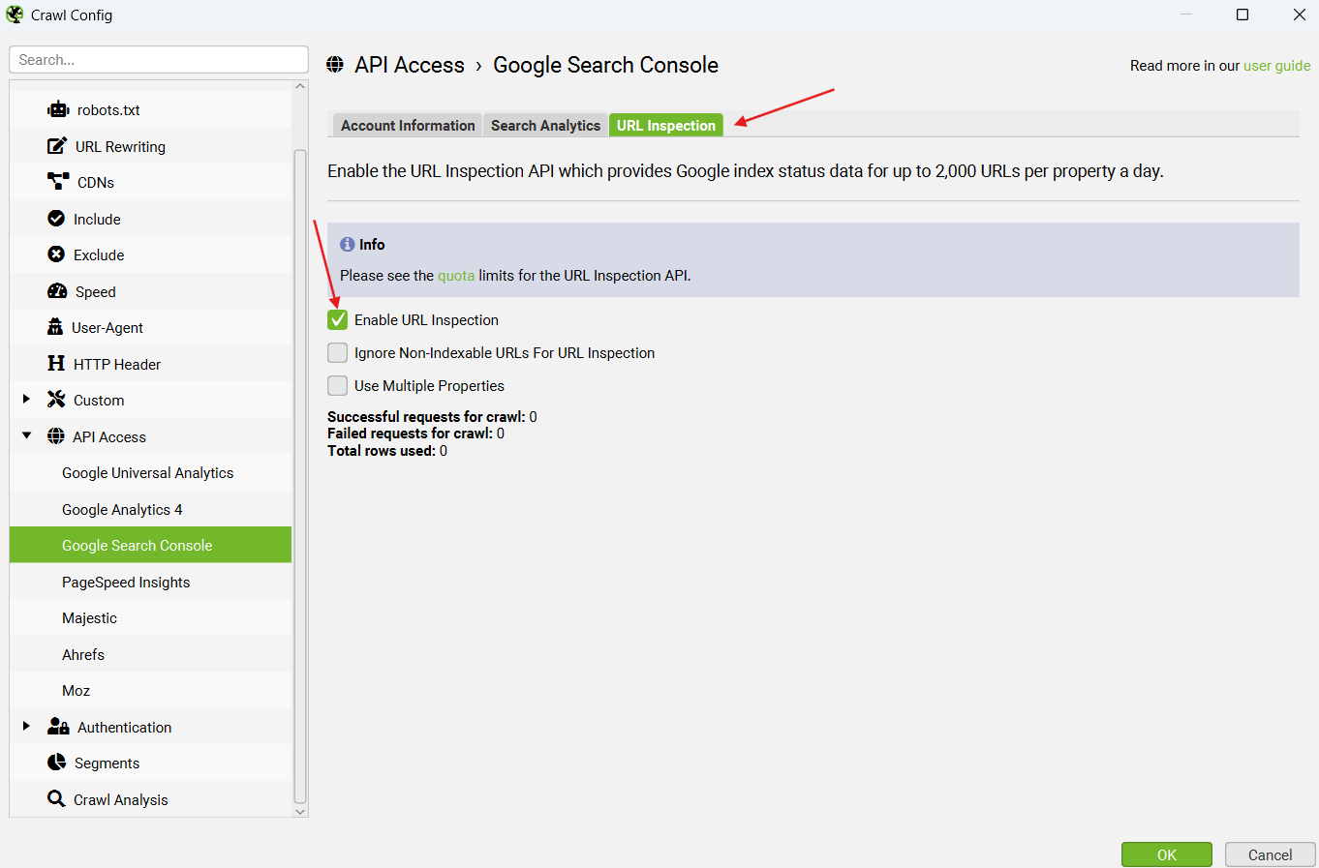Image resolution: width=1319 pixels, height=868 pixels.
Task: Select the URL Rewriting pencil icon
Action: click(57, 146)
